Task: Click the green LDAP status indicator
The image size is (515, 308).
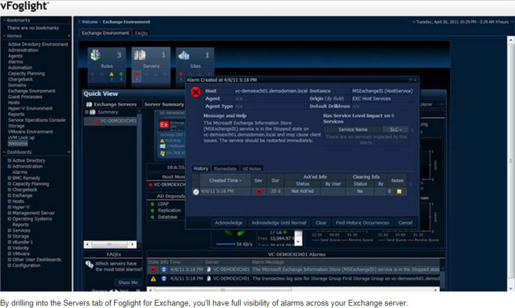Action: tap(152, 204)
